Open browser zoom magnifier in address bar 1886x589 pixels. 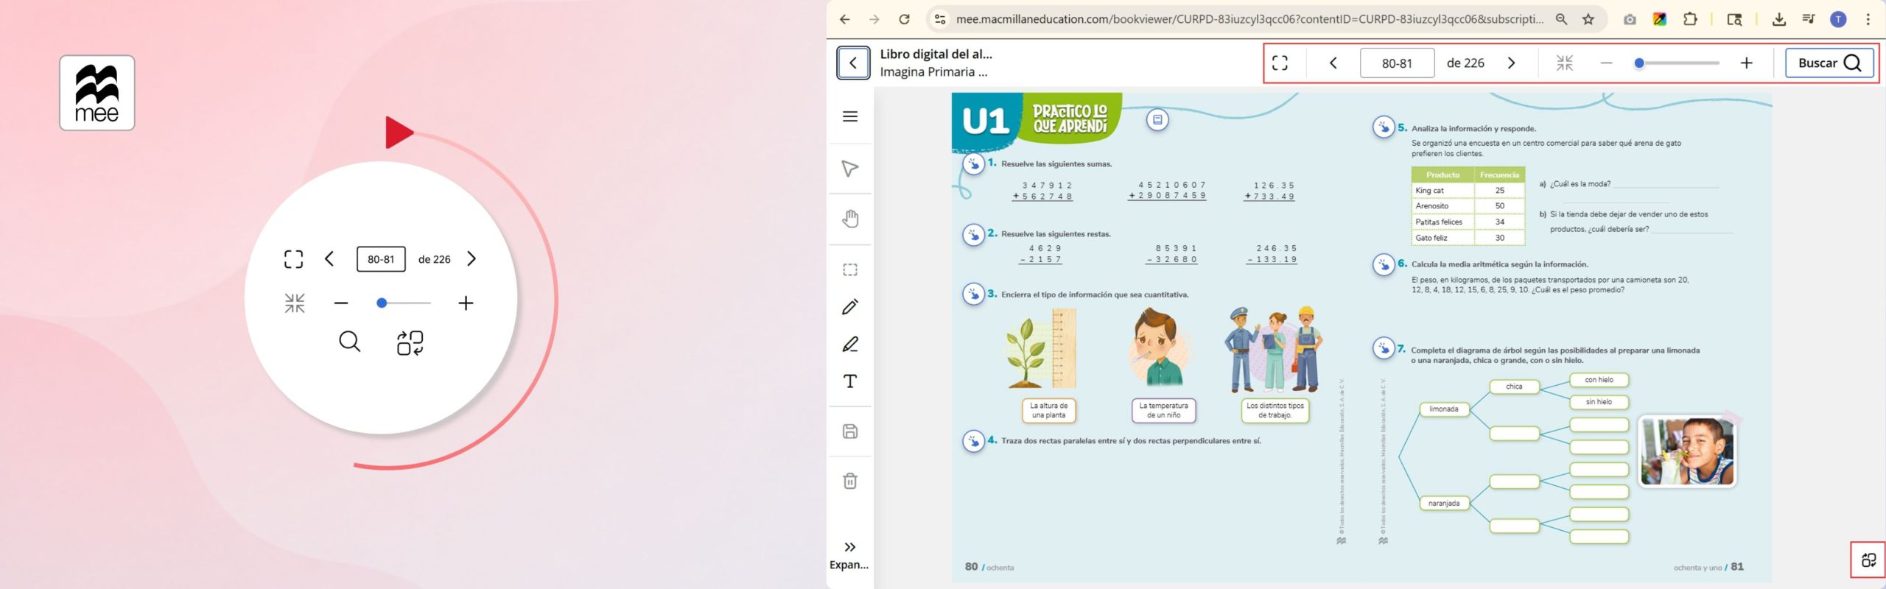1561,19
